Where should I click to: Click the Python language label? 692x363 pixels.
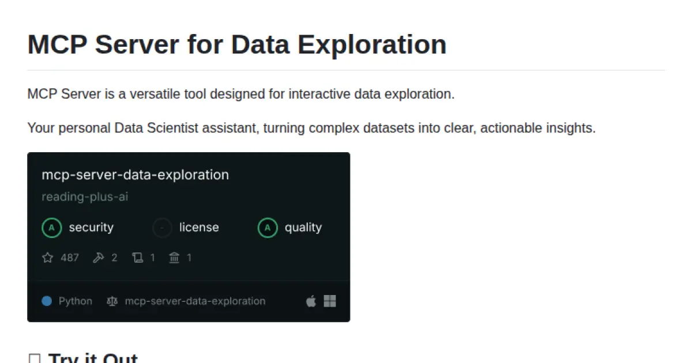point(75,301)
